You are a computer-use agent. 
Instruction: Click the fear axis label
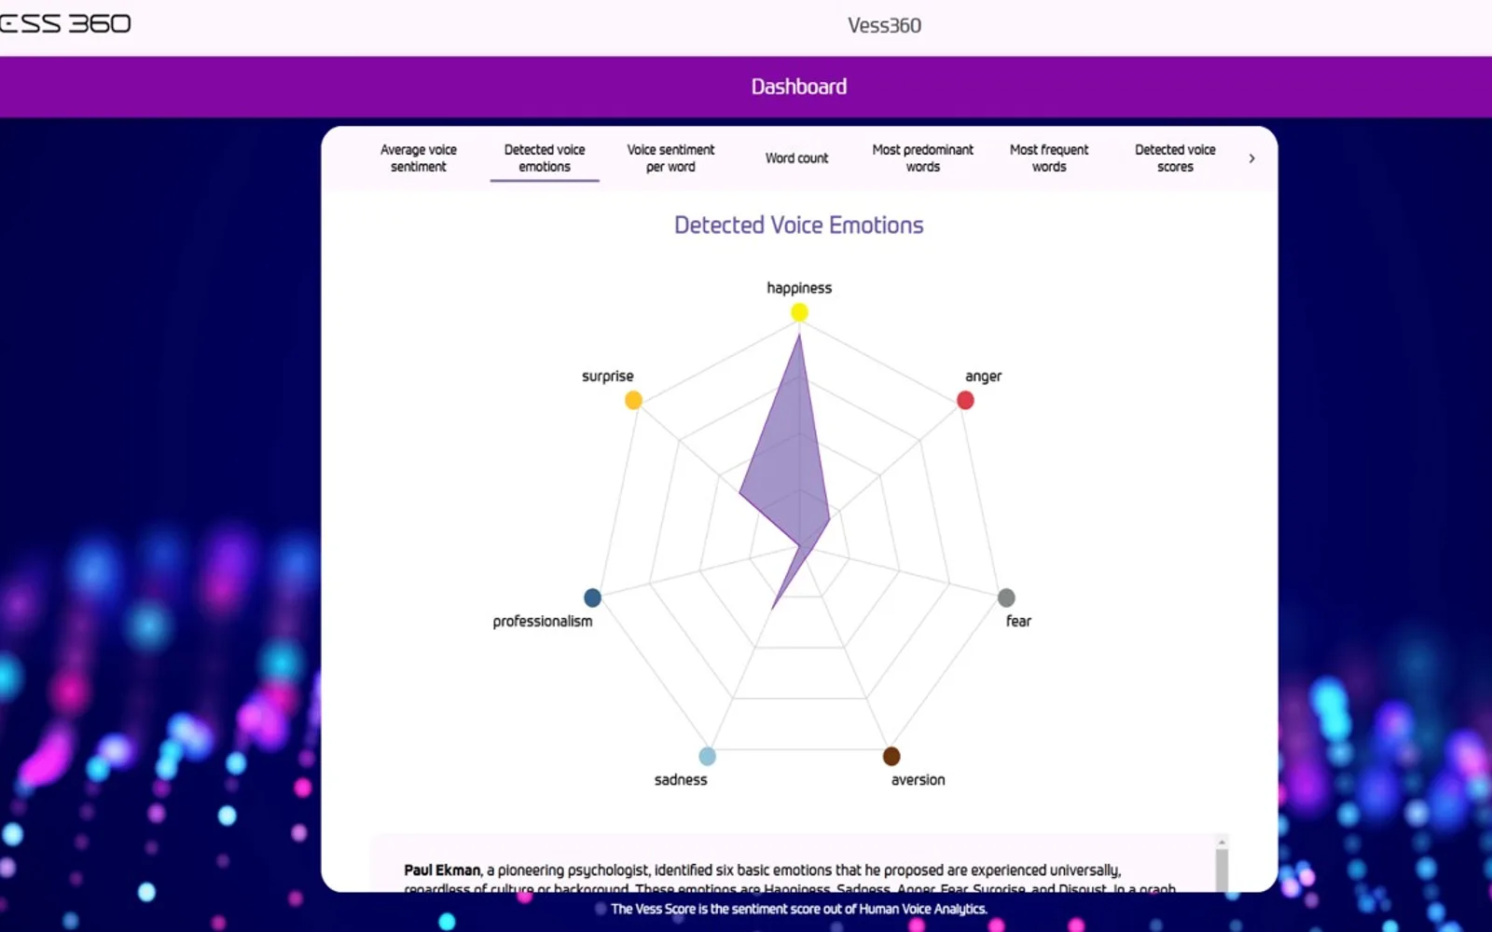1018,621
